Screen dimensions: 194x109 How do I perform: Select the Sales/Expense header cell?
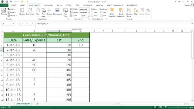click(x=34, y=40)
